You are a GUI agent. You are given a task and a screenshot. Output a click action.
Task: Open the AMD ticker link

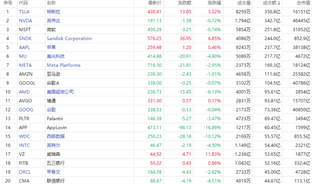click(x=24, y=92)
